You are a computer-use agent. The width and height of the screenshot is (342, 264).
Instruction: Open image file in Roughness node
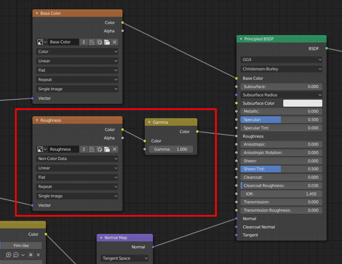pos(107,149)
